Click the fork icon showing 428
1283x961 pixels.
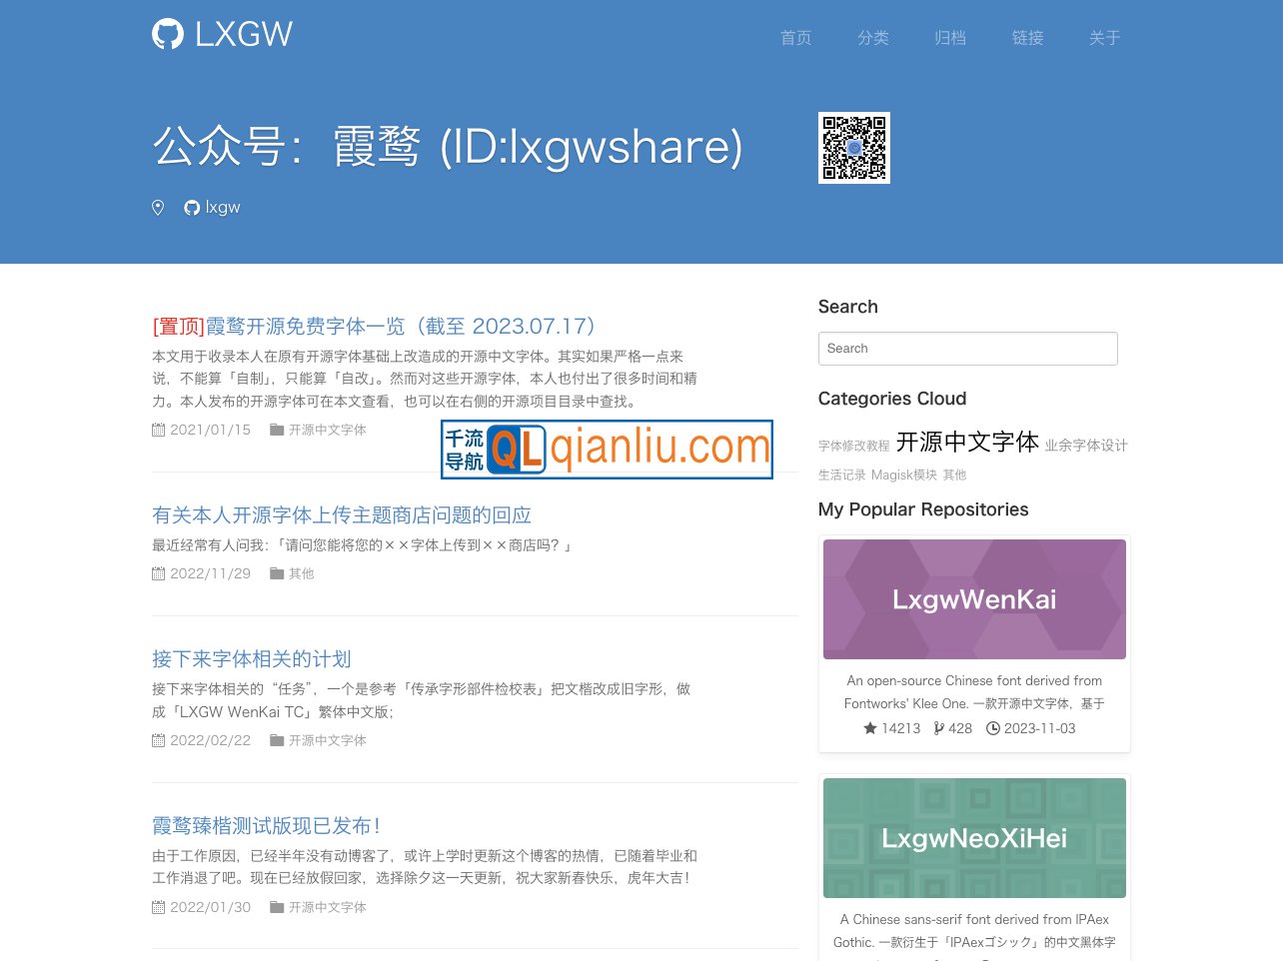pyautogui.click(x=939, y=728)
